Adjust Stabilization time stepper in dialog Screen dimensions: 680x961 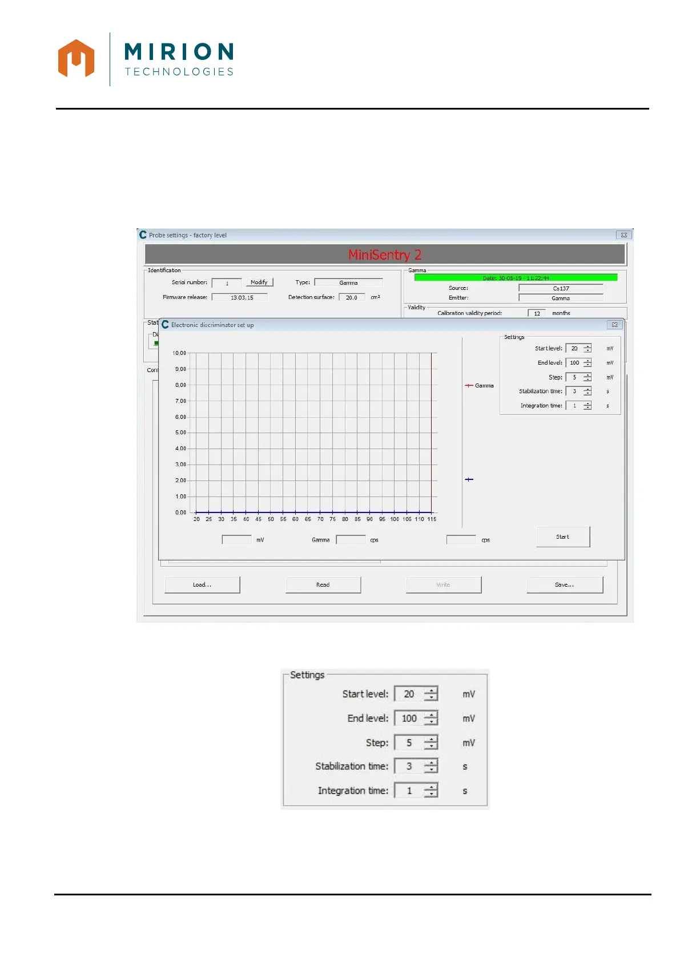(x=588, y=391)
